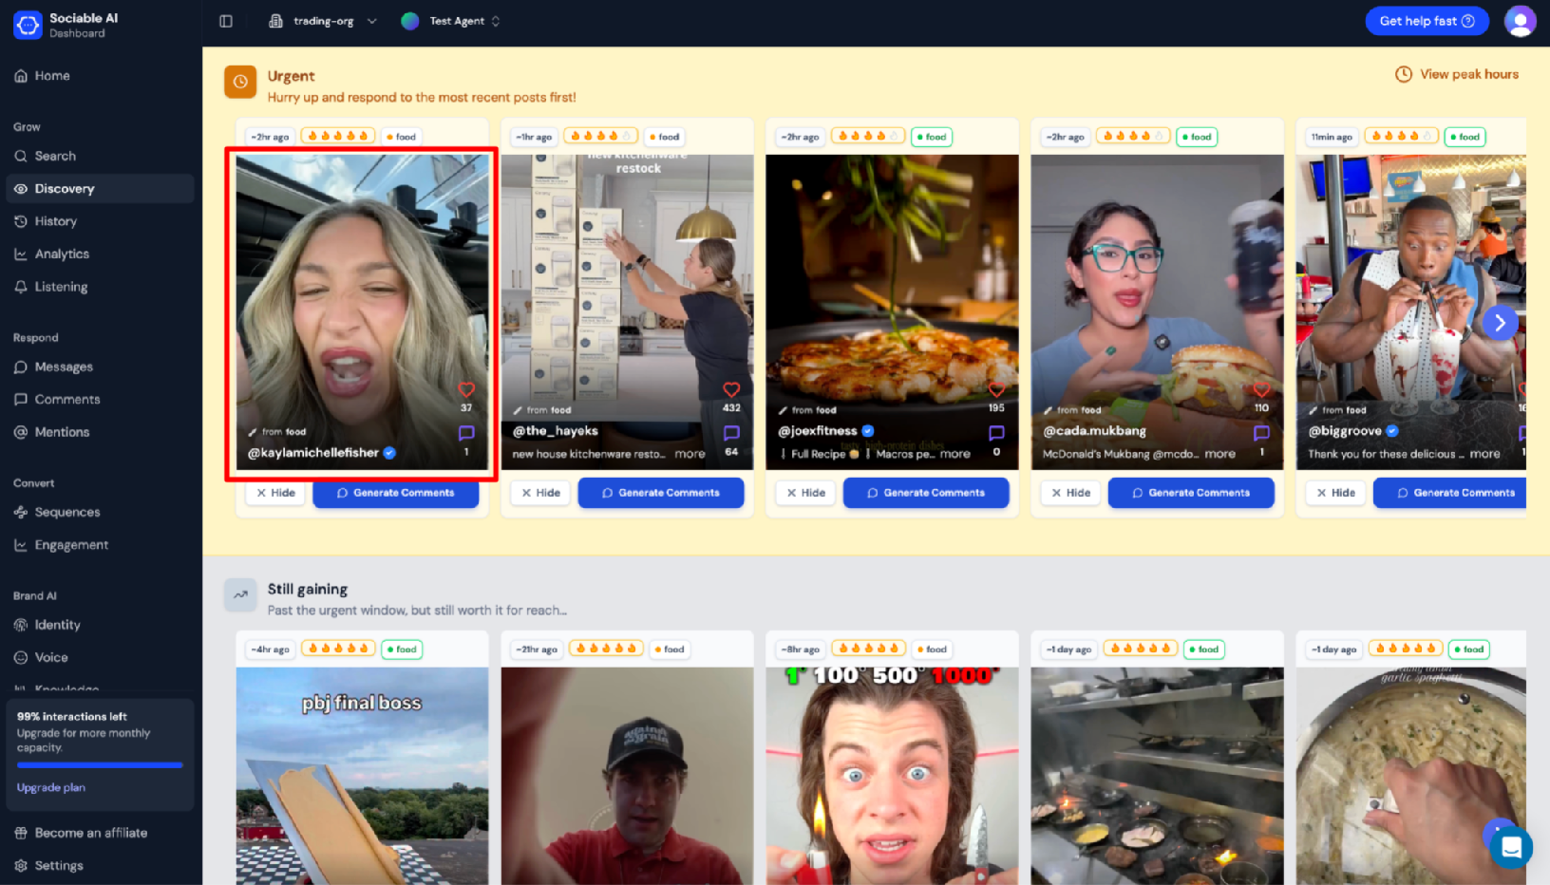Image resolution: width=1550 pixels, height=885 pixels.
Task: Open the Test Agent selector
Action: pyautogui.click(x=450, y=21)
